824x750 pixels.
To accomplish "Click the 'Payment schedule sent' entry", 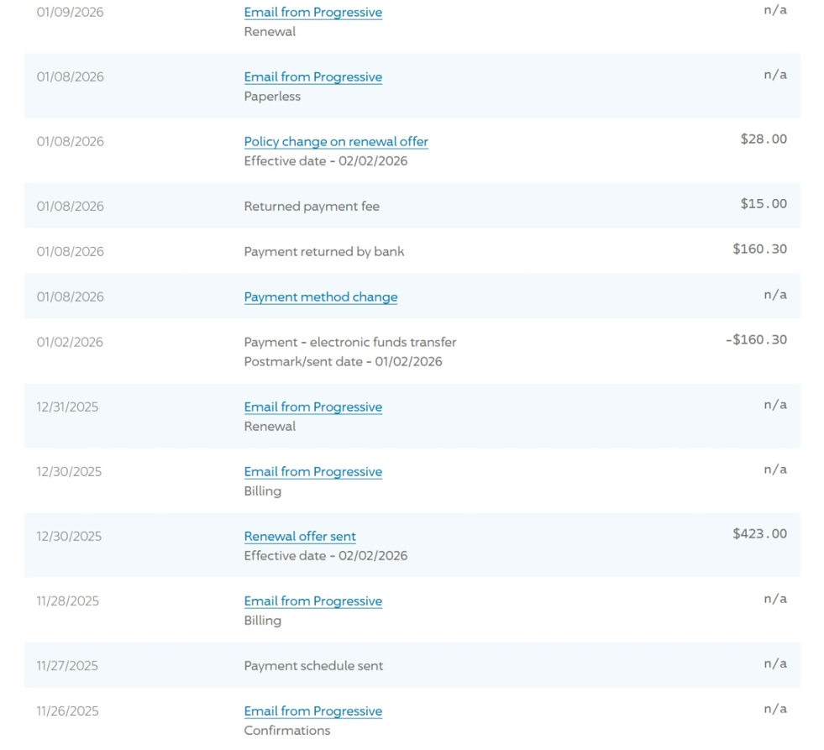I will click(x=313, y=666).
